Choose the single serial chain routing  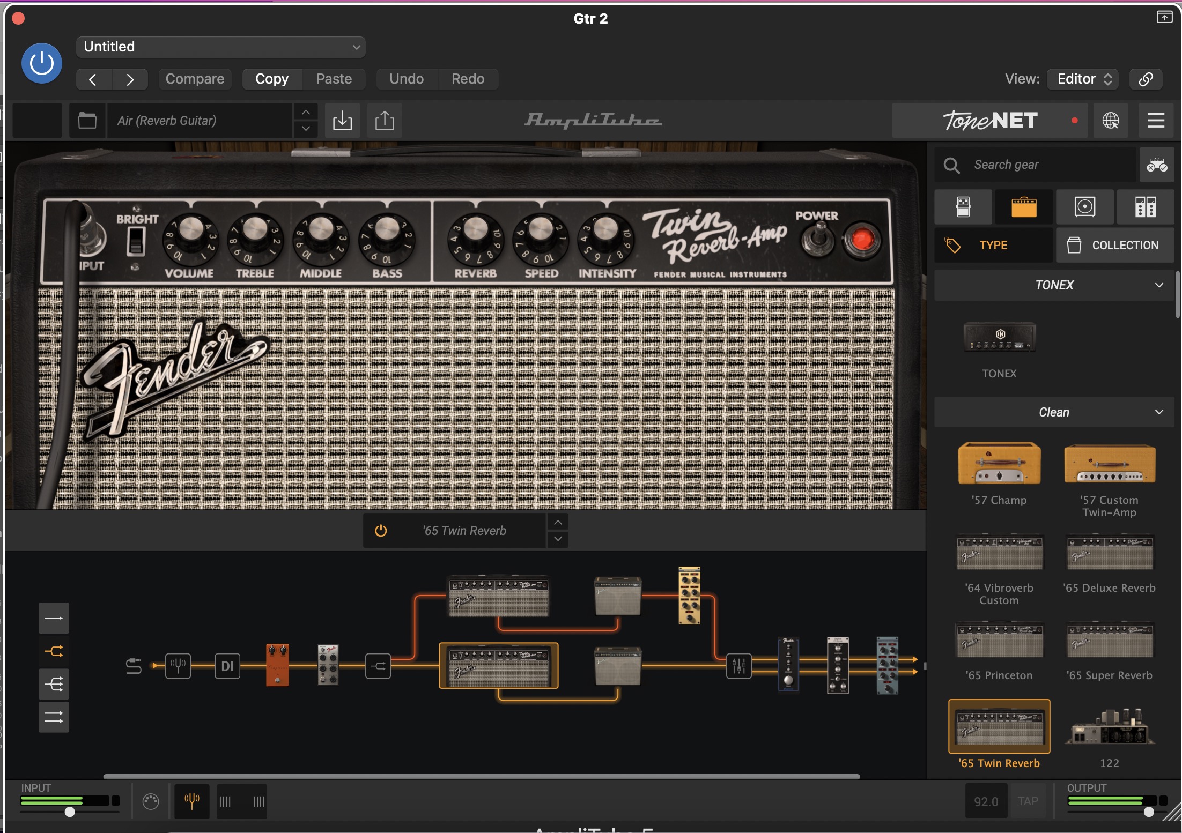(x=54, y=618)
